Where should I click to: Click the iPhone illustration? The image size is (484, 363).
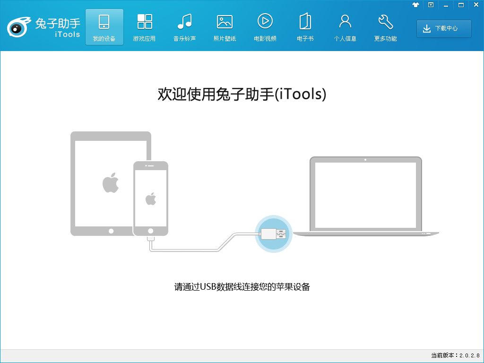[x=151, y=199]
